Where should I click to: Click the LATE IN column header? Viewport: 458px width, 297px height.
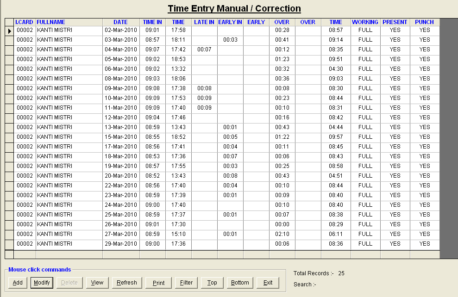pos(204,22)
